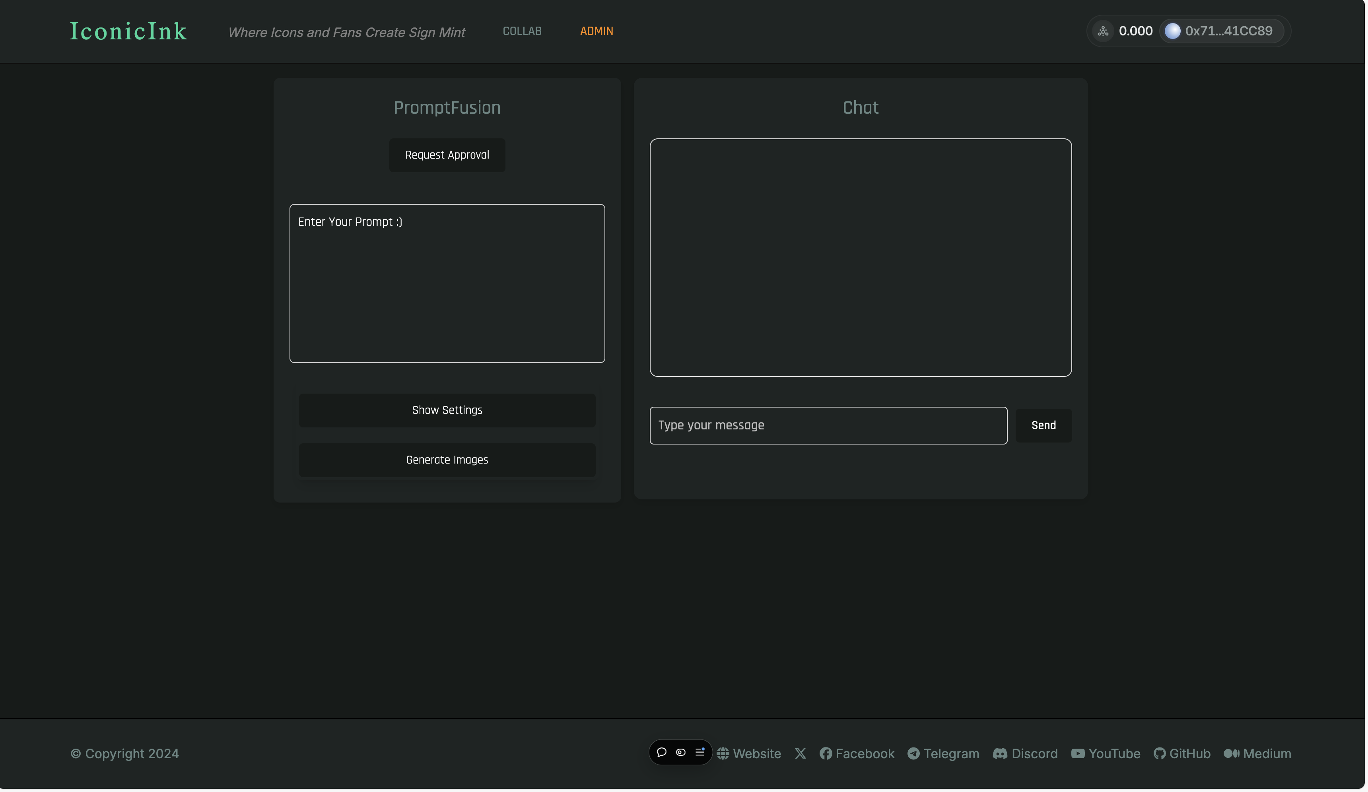Click the GitHub icon link
This screenshot has height=792, width=1368.
click(1160, 753)
